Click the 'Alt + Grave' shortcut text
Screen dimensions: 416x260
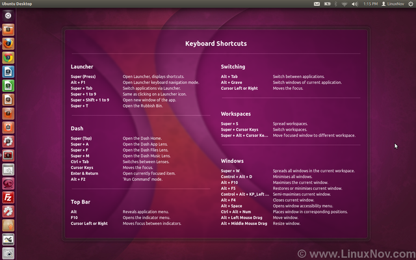[231, 83]
